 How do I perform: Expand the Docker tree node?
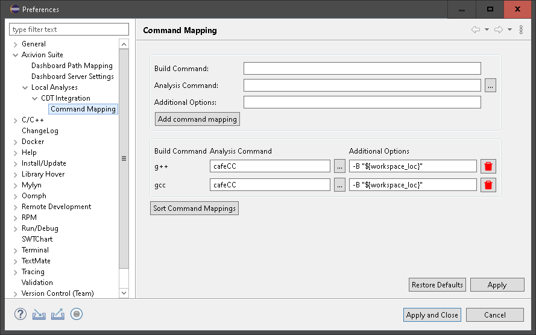pyautogui.click(x=16, y=142)
